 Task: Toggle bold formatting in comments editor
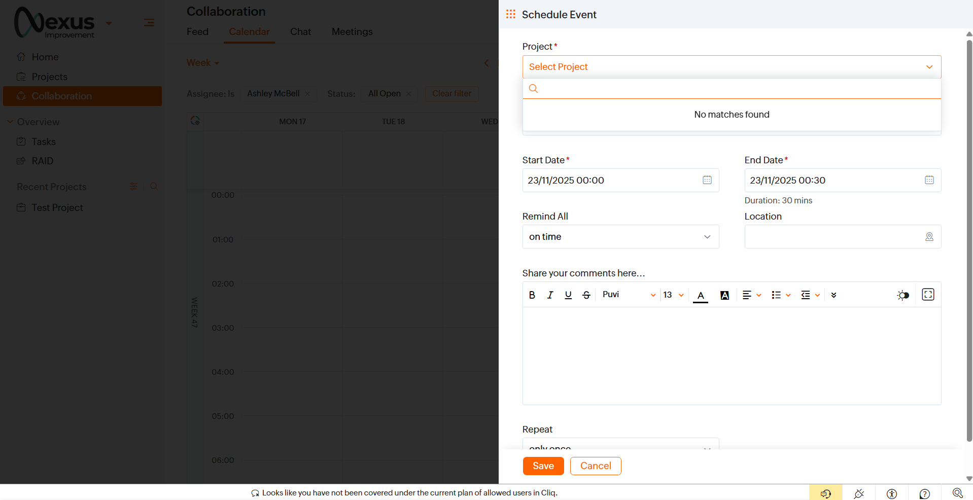click(x=532, y=295)
